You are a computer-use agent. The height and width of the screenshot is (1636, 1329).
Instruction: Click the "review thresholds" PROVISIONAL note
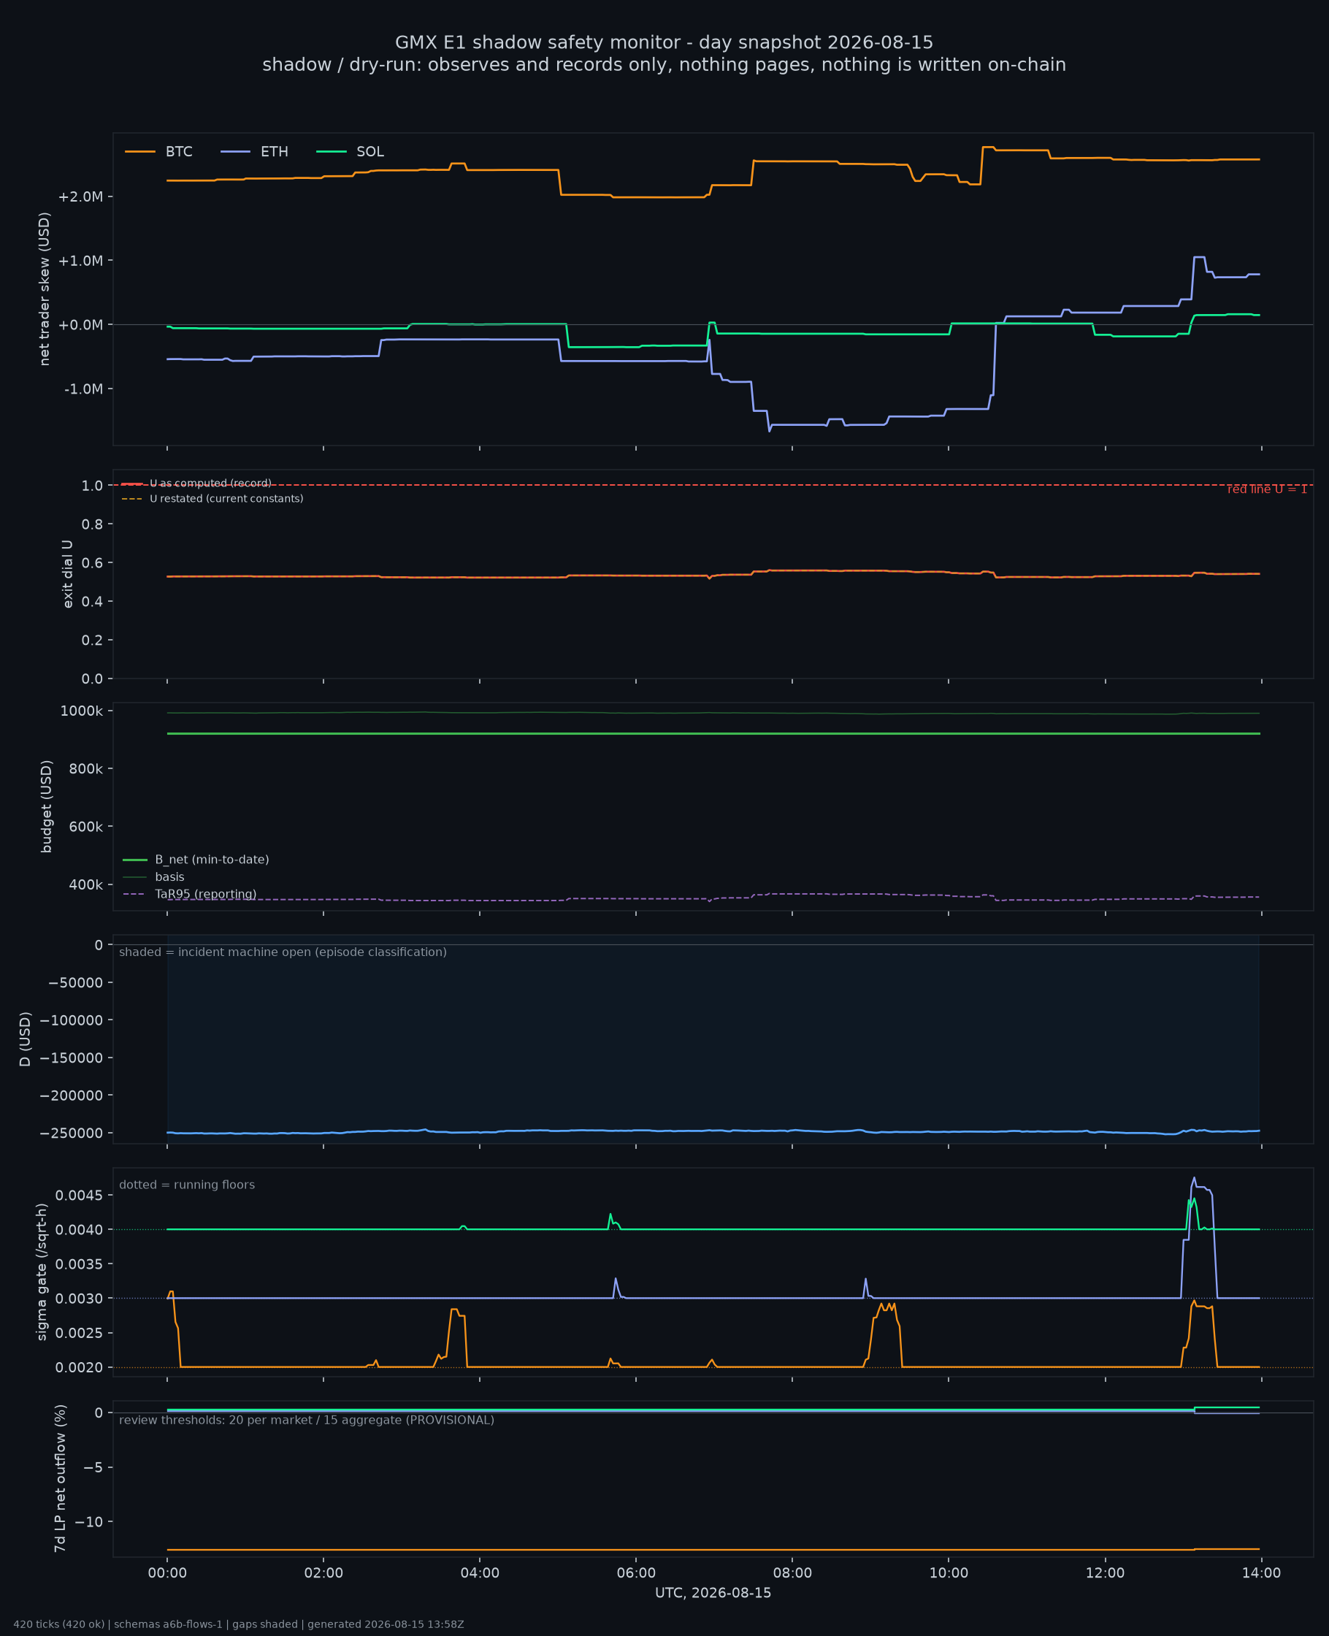[307, 1420]
